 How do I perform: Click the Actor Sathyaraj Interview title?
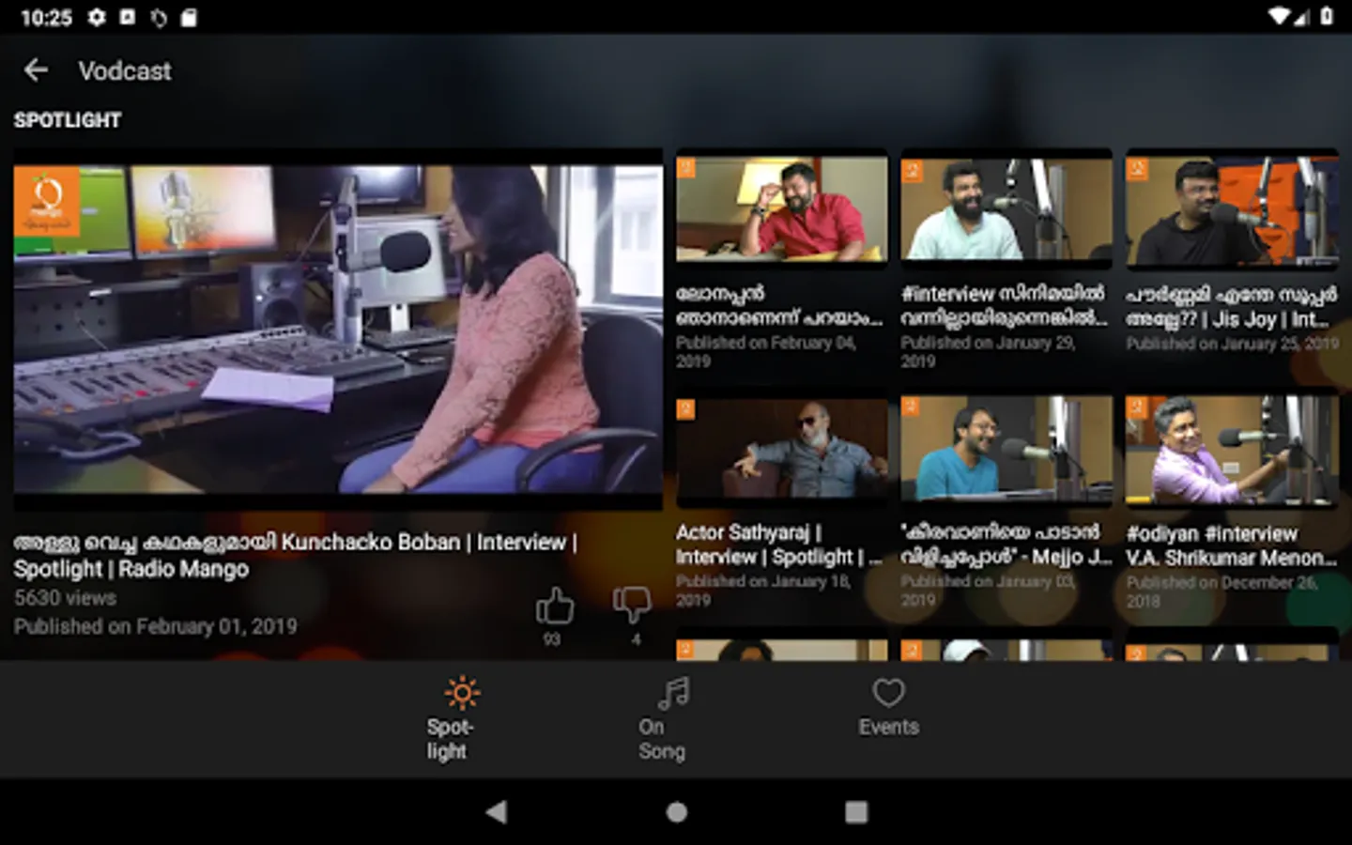778,545
